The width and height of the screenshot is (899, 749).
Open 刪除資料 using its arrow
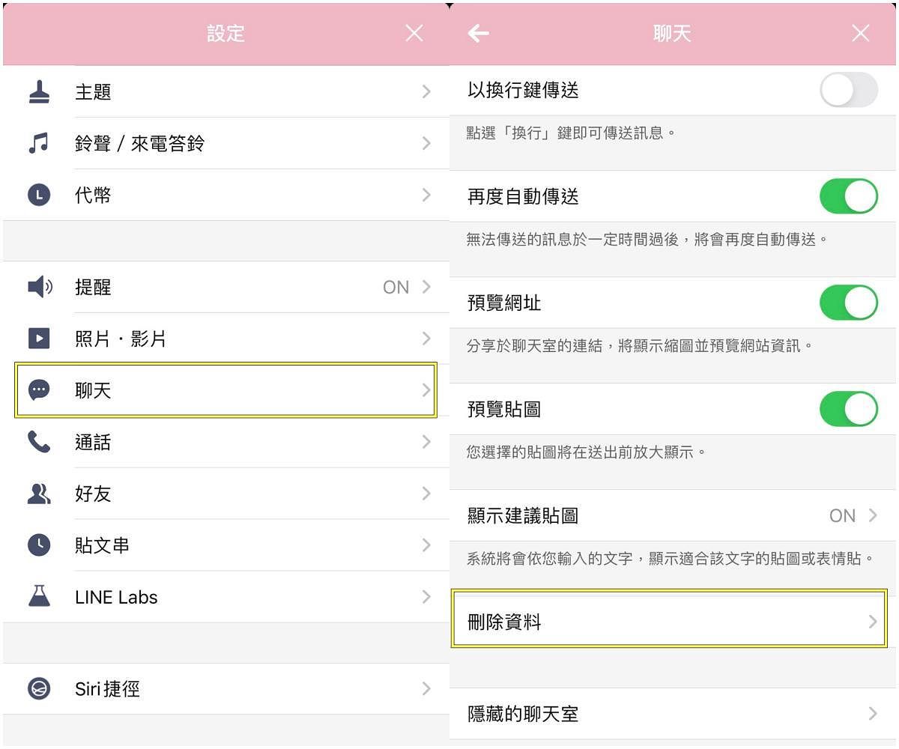click(873, 622)
